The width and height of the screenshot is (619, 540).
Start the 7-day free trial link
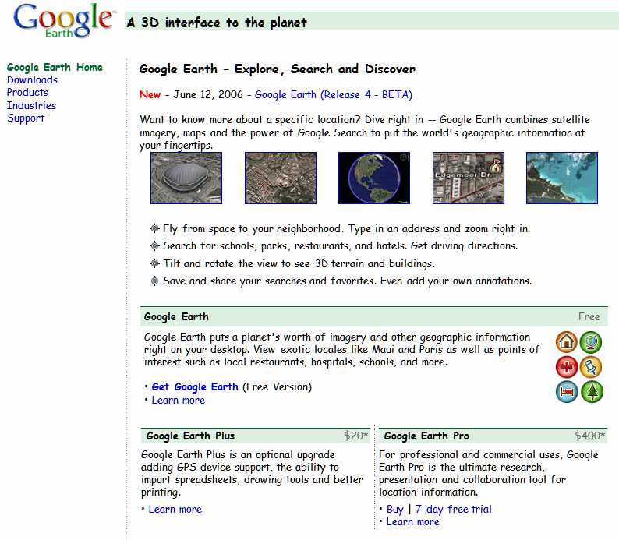tap(453, 510)
